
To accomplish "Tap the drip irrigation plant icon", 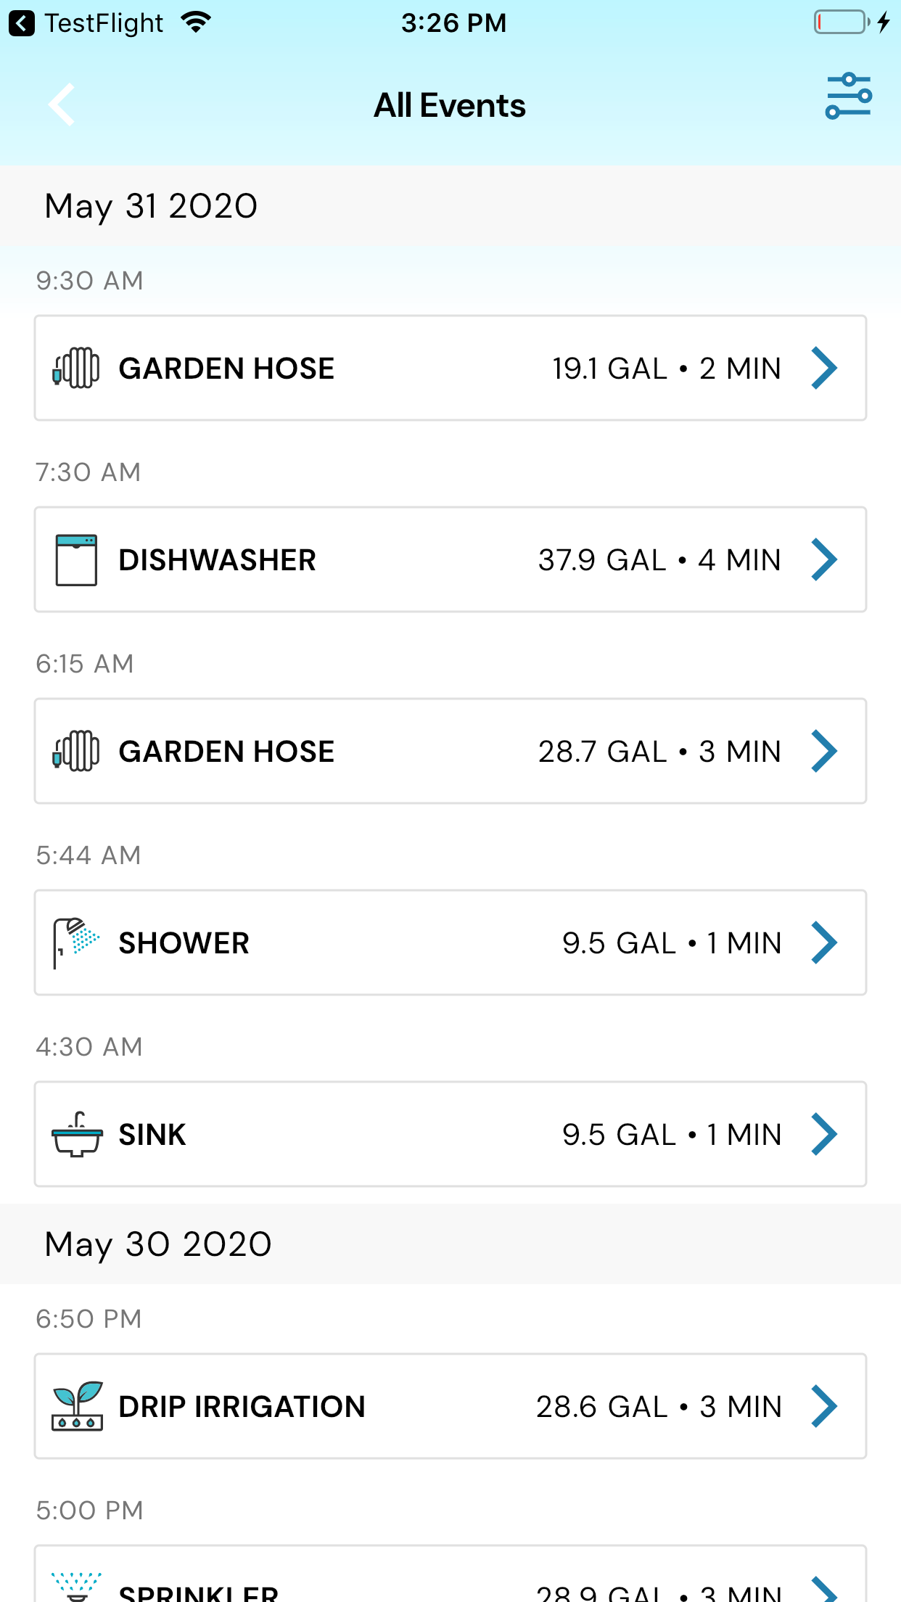I will pos(77,1406).
